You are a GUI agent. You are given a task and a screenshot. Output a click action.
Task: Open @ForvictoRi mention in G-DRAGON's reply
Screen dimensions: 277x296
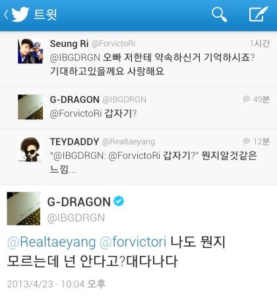(76, 113)
